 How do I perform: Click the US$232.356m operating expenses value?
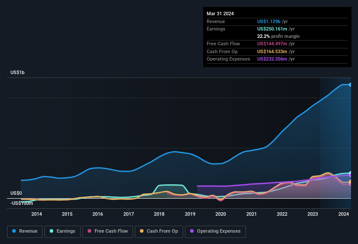(272, 59)
